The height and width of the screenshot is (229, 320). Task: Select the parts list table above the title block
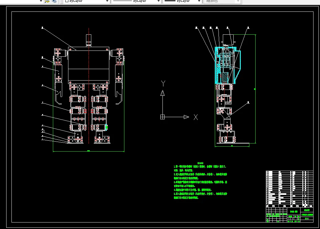[x=289, y=189]
